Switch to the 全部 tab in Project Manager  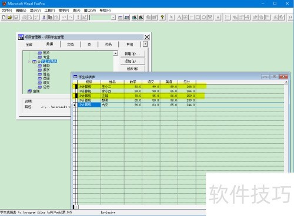(x=29, y=45)
